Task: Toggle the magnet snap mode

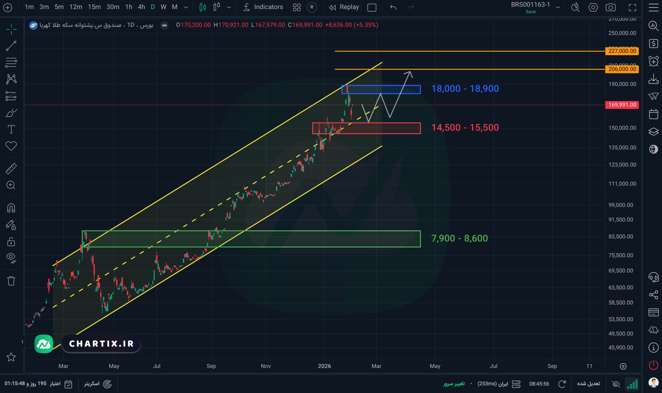Action: 11,208
